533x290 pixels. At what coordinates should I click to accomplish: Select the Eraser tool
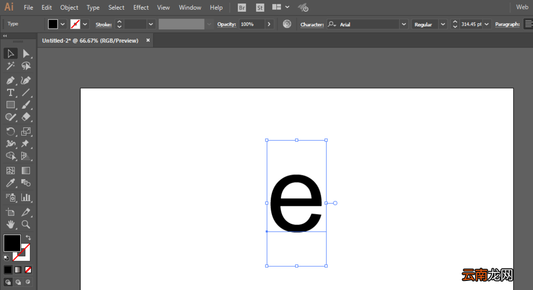(26, 117)
